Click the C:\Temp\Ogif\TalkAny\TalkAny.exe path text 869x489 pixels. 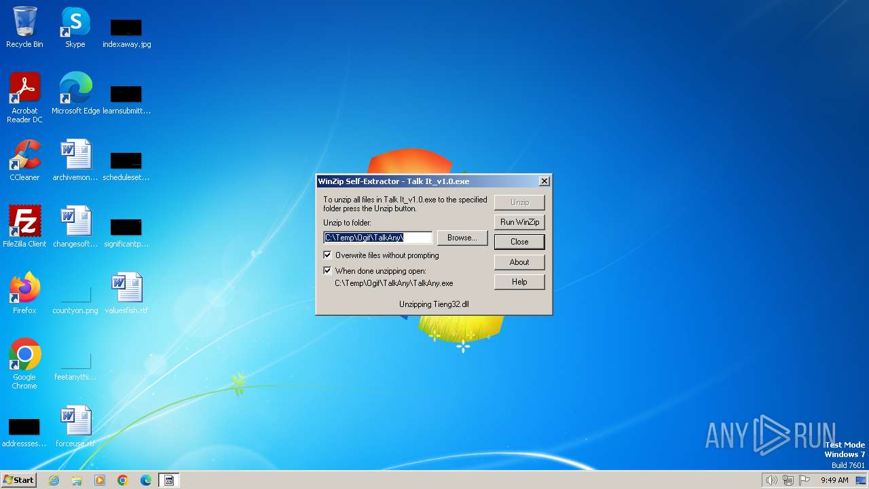394,283
